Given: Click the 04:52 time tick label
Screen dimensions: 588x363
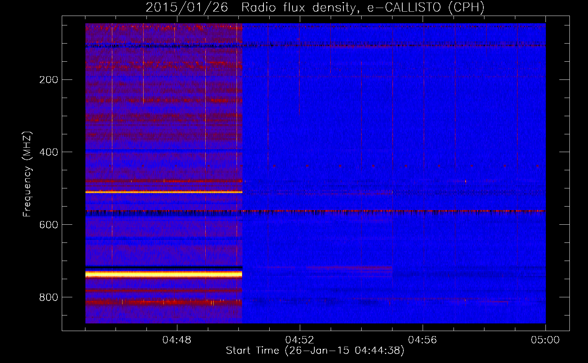Looking at the screenshot, I should (x=300, y=340).
